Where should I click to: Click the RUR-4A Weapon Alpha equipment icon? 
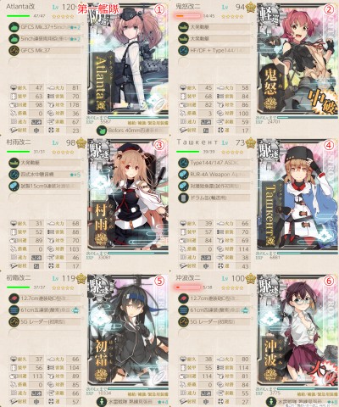click(x=183, y=175)
